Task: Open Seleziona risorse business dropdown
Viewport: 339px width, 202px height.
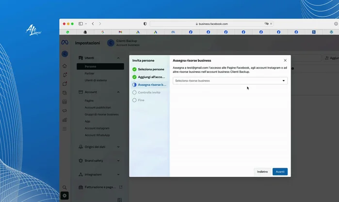Action: pyautogui.click(x=230, y=81)
